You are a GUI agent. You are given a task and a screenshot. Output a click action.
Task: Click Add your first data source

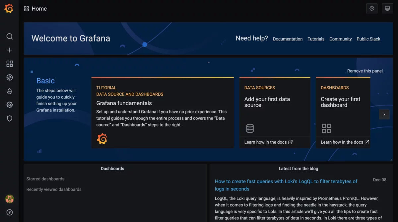pos(267,102)
